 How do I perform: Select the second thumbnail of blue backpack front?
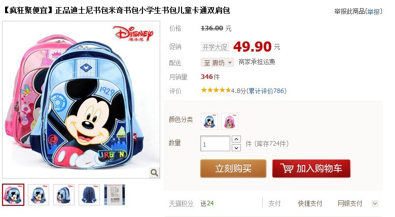point(39,195)
